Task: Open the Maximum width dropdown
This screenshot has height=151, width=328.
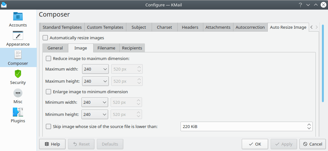Action: 95,69
